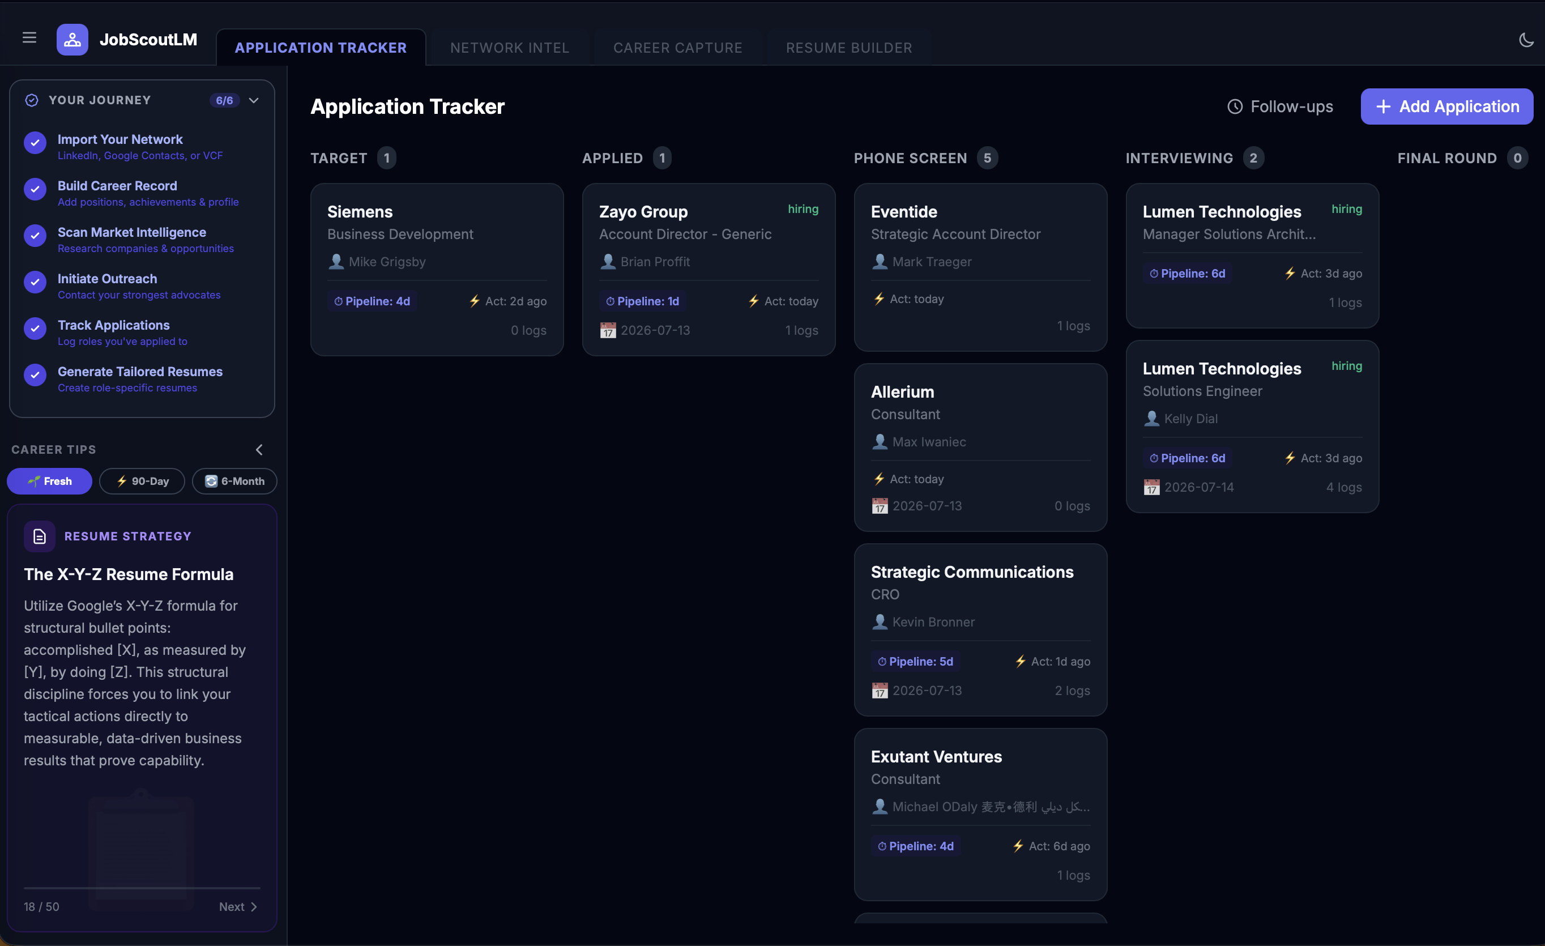
Task: Toggle the Build Career Record checkmark
Action: (x=35, y=189)
